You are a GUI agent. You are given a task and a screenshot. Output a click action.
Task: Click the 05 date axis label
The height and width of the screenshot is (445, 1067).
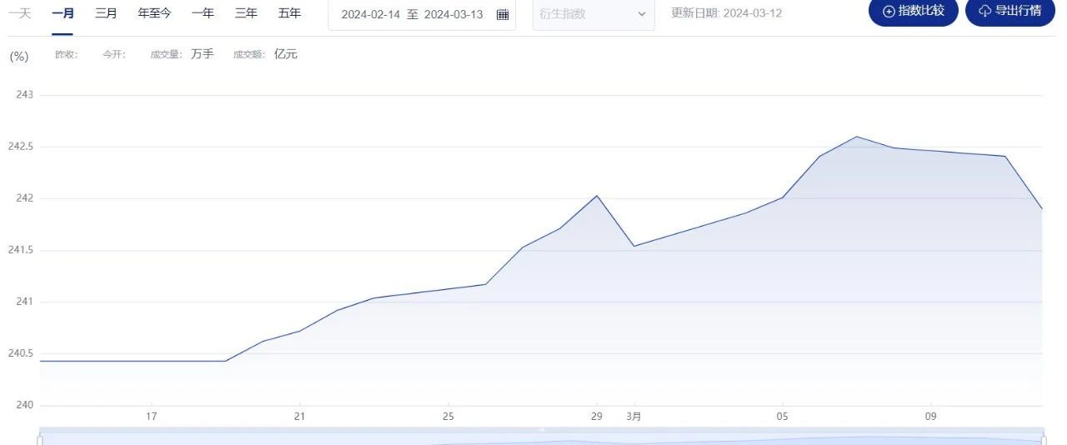pos(782,416)
